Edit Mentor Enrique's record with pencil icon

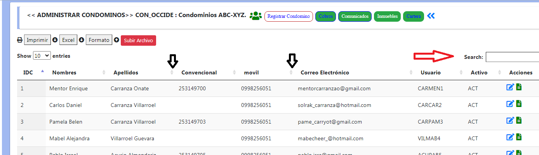(x=510, y=88)
